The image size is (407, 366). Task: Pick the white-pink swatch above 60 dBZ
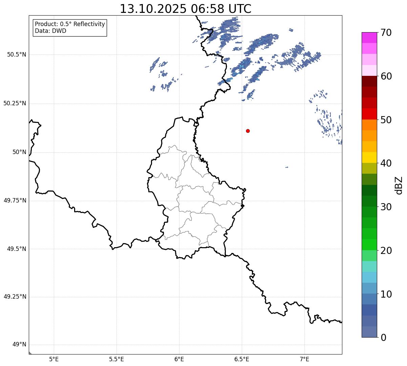pos(369,70)
